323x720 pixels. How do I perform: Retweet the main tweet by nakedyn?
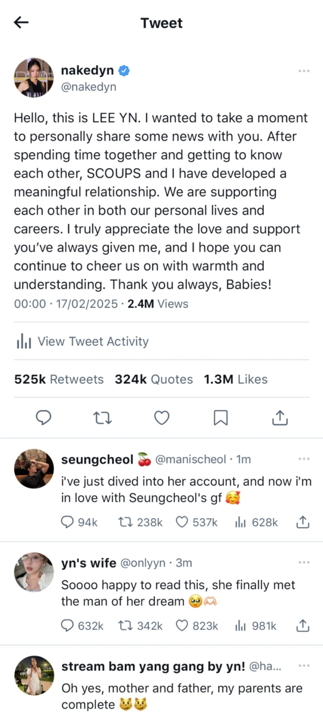(102, 417)
